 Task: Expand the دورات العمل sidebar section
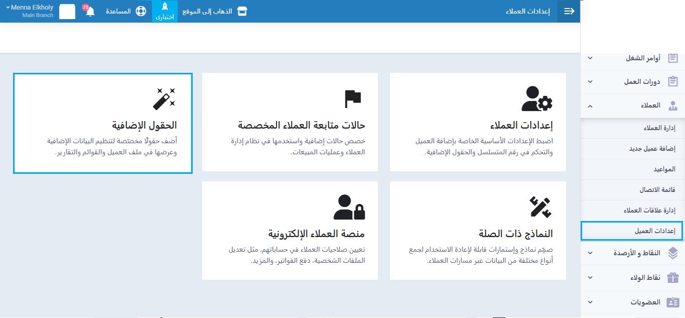[x=590, y=81]
